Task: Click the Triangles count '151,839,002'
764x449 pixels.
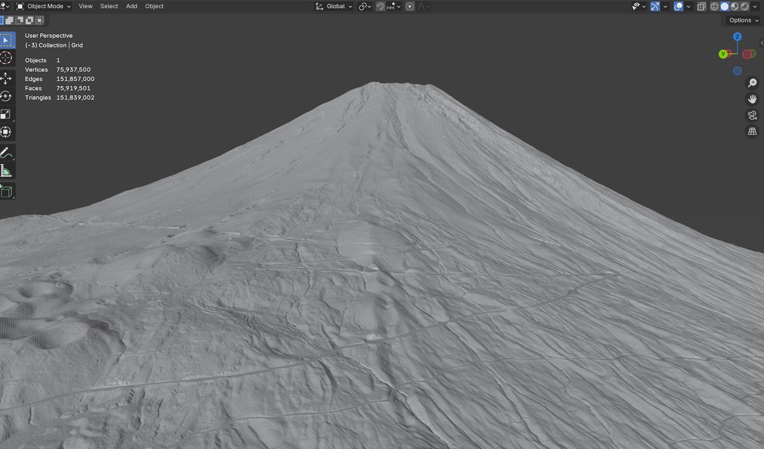Action: tap(75, 98)
